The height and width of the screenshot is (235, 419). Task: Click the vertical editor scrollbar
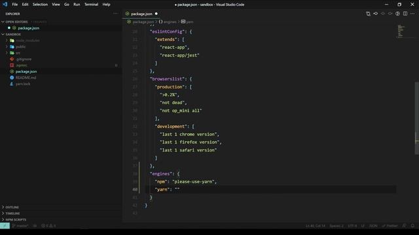pos(416,117)
